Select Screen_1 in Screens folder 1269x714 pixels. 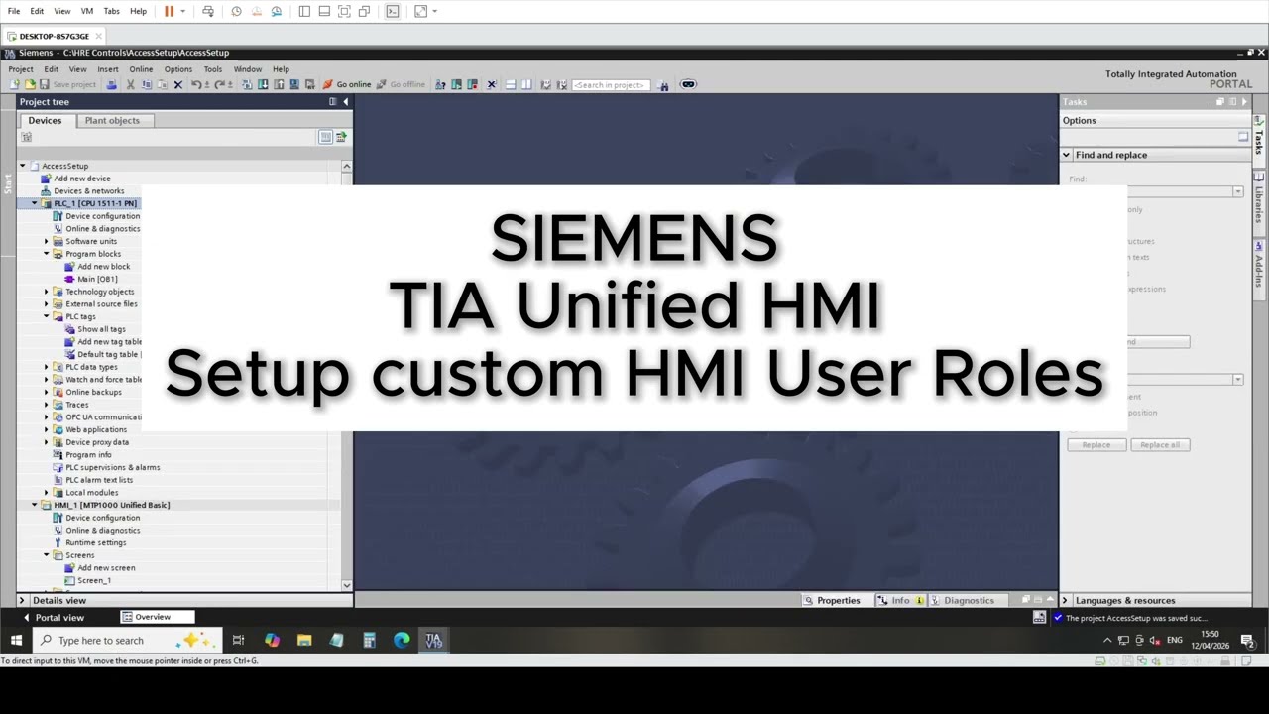pyautogui.click(x=94, y=580)
